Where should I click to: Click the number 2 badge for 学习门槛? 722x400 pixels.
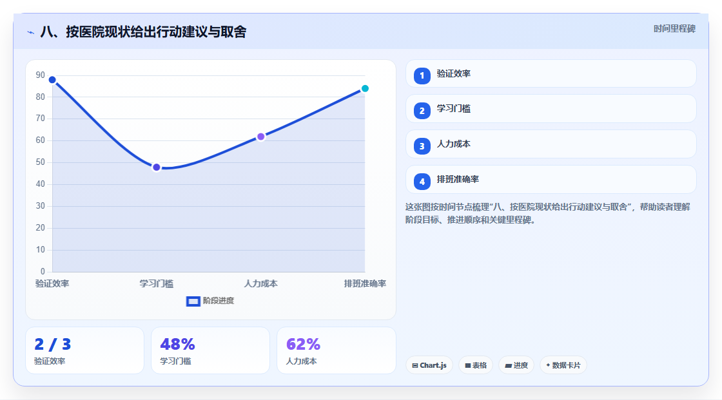tap(422, 111)
